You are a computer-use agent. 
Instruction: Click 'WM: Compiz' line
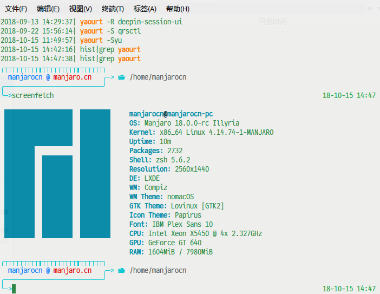[x=148, y=187]
